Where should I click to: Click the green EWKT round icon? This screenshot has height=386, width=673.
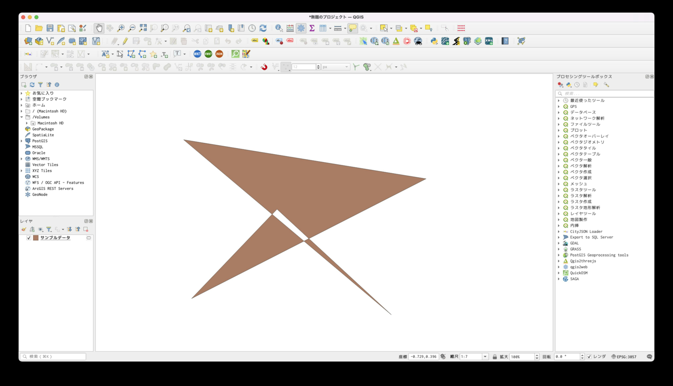point(208,54)
